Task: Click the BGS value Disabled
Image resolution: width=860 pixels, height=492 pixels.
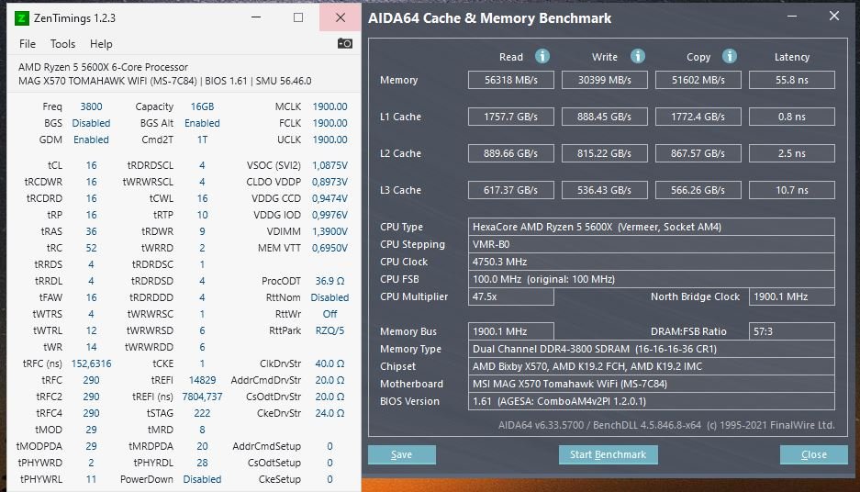Action: (x=91, y=123)
